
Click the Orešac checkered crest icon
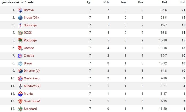[x=20, y=48]
